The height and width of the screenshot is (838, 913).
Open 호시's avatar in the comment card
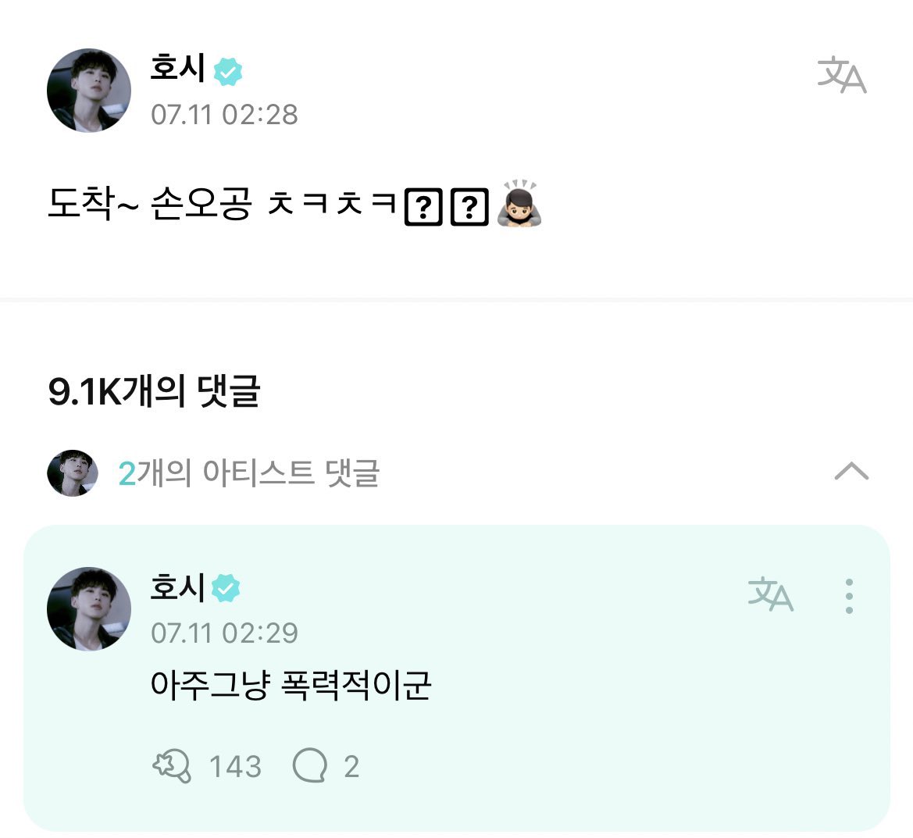[x=88, y=608]
